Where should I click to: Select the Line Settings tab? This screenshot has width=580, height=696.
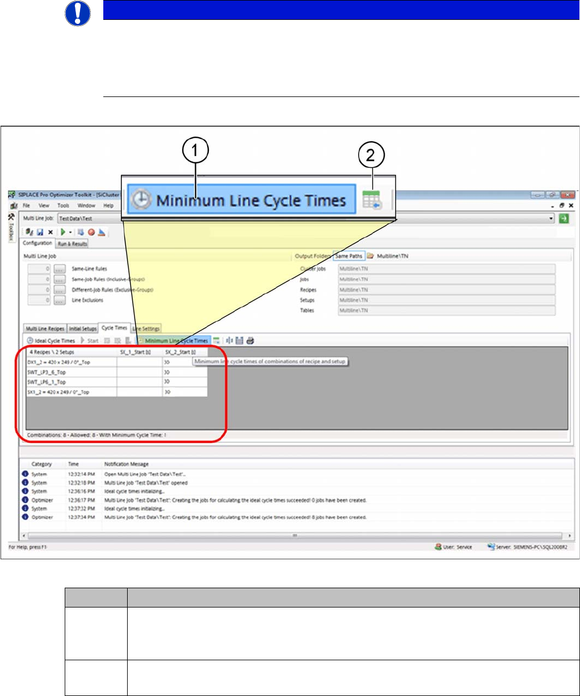pos(146,328)
